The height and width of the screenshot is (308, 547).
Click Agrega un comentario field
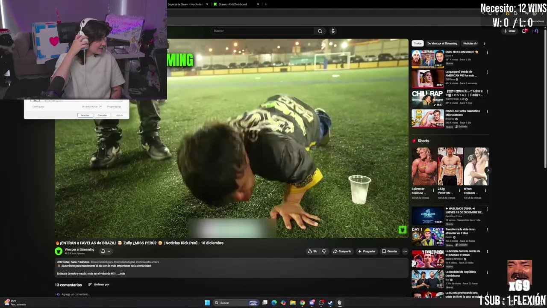point(76,294)
